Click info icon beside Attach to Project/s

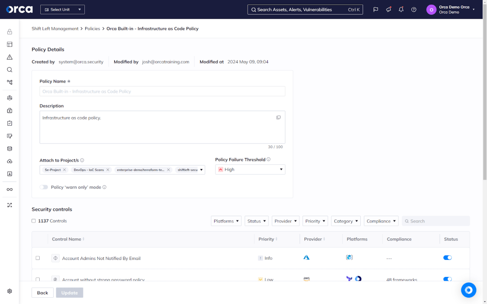click(x=82, y=160)
